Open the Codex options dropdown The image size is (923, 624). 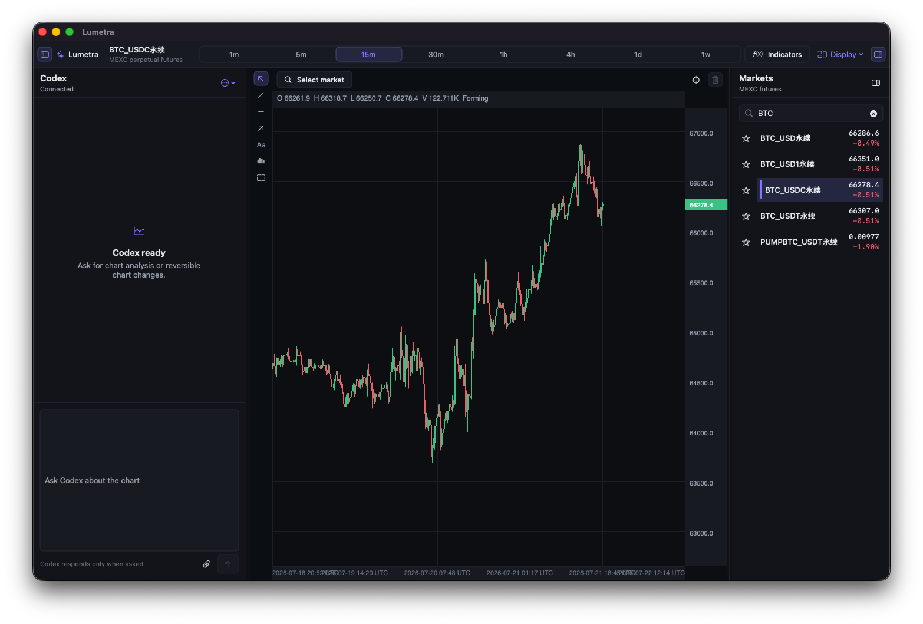coord(228,83)
